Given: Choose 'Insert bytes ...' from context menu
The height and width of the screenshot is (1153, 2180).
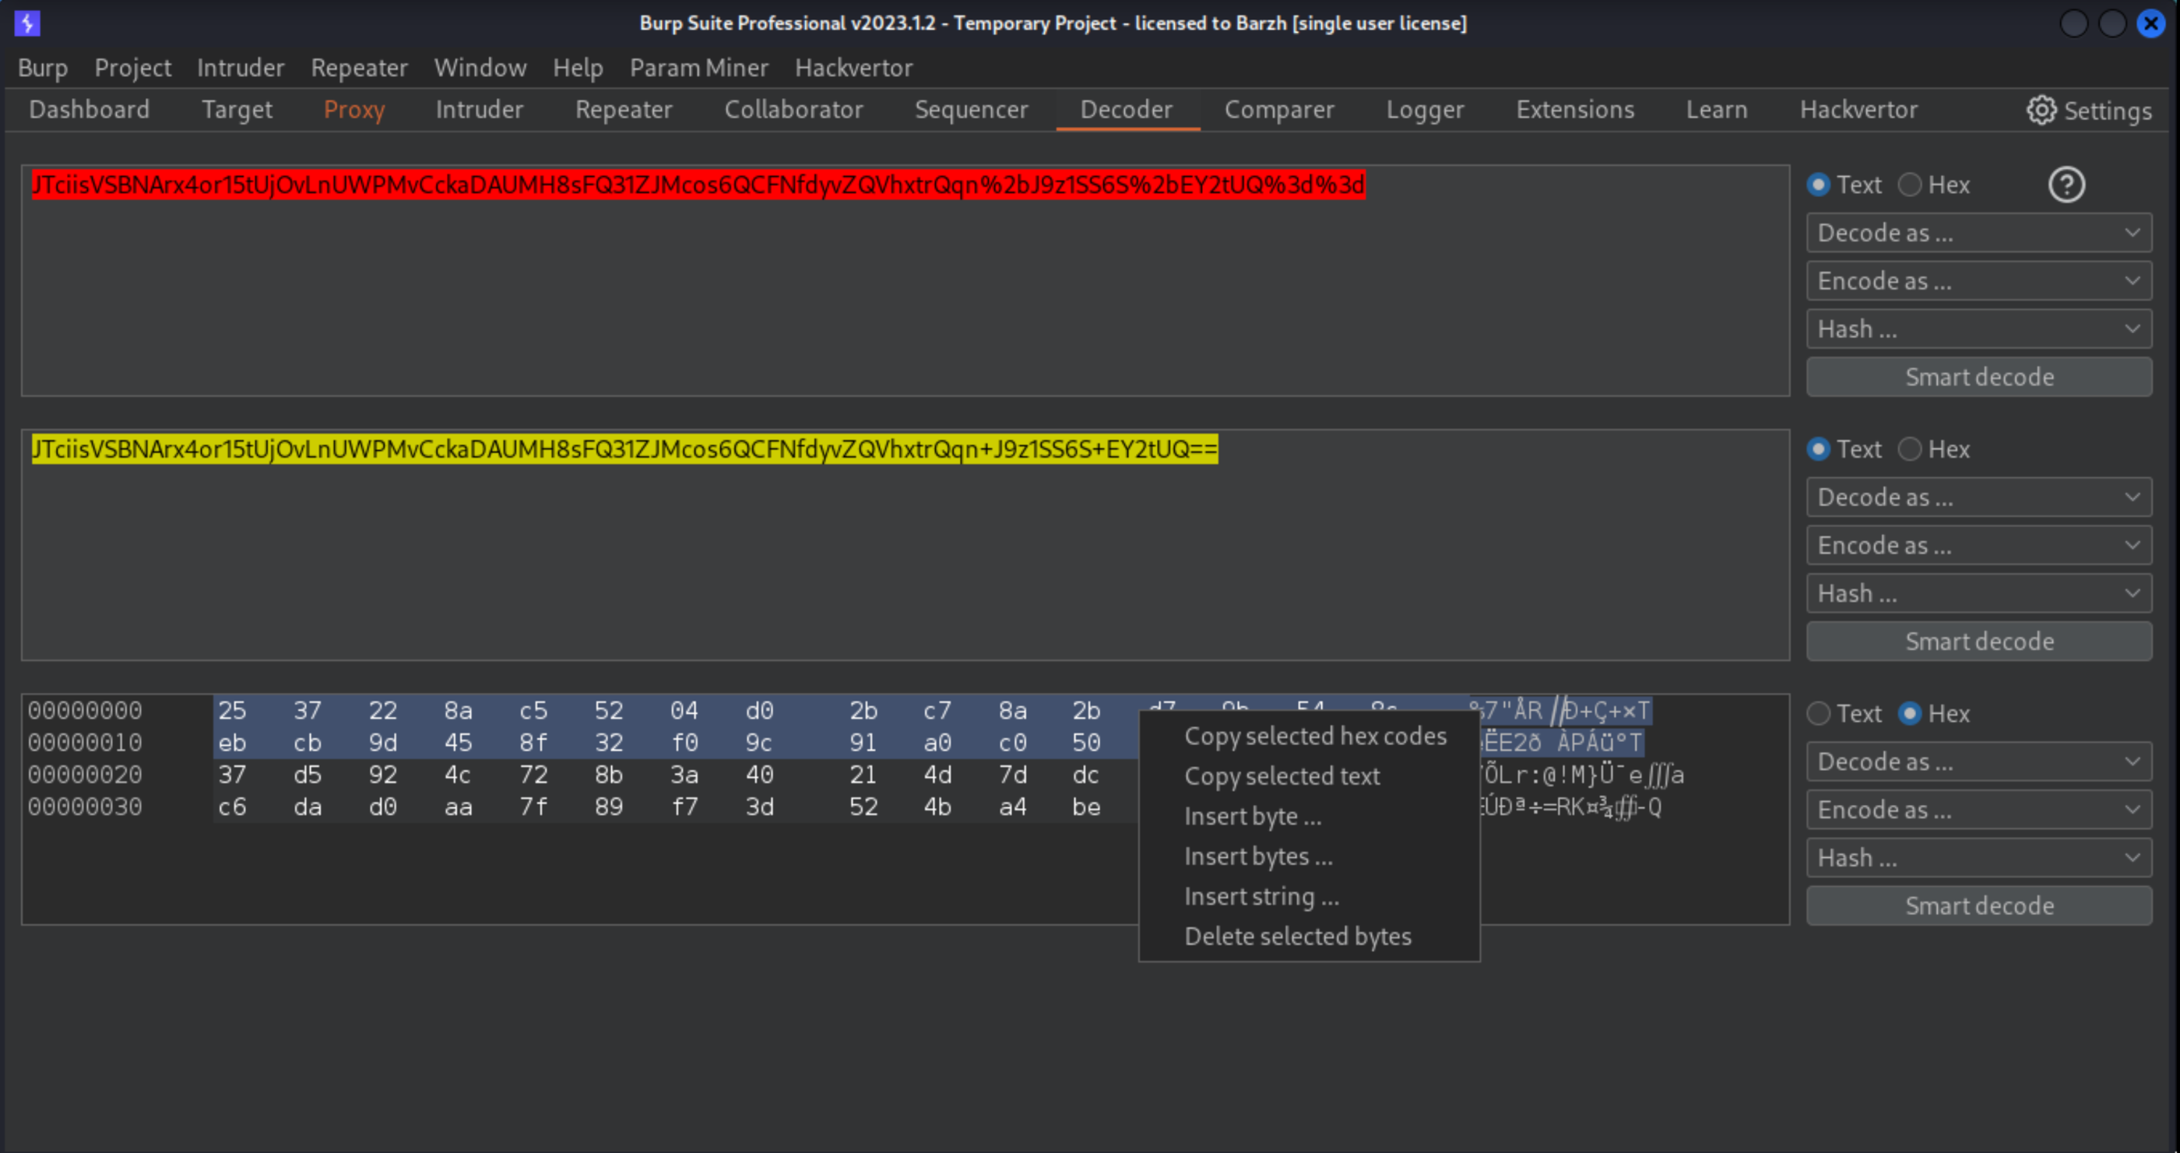Looking at the screenshot, I should tap(1310, 856).
